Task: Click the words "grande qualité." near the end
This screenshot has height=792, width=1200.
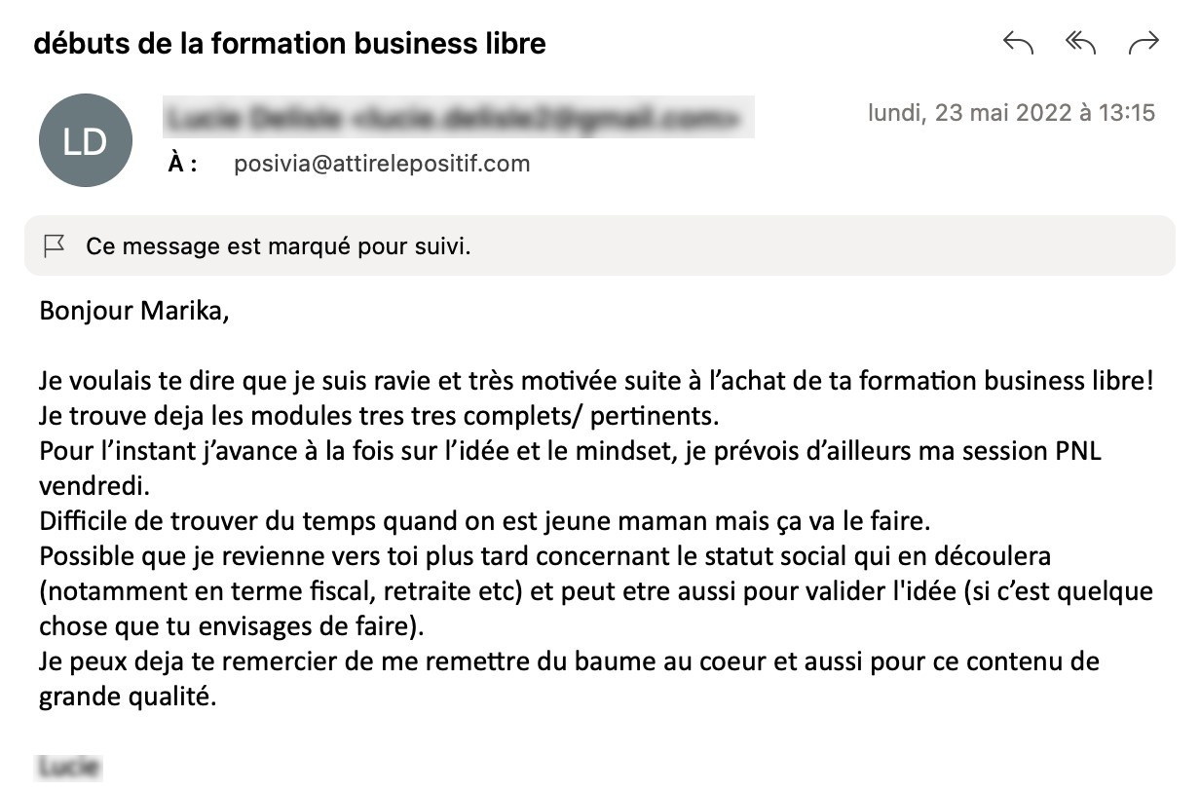Action: (126, 698)
